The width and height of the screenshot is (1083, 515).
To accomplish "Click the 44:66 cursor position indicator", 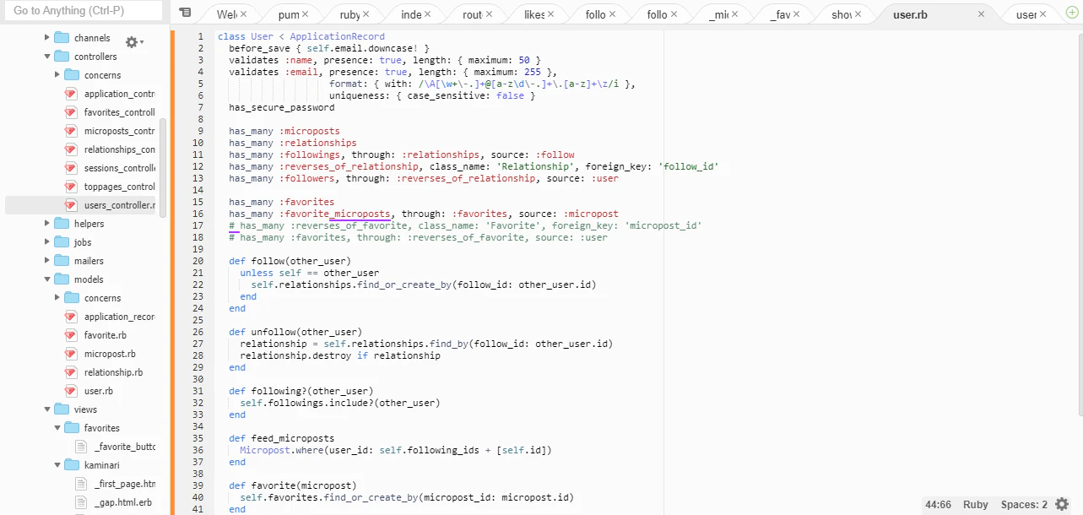I will coord(938,505).
